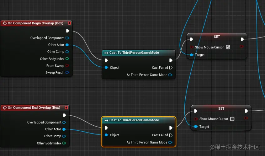Viewport: 265px width, 156px height.
Task: Click the upper SET node exec output pin
Action: 242,39
